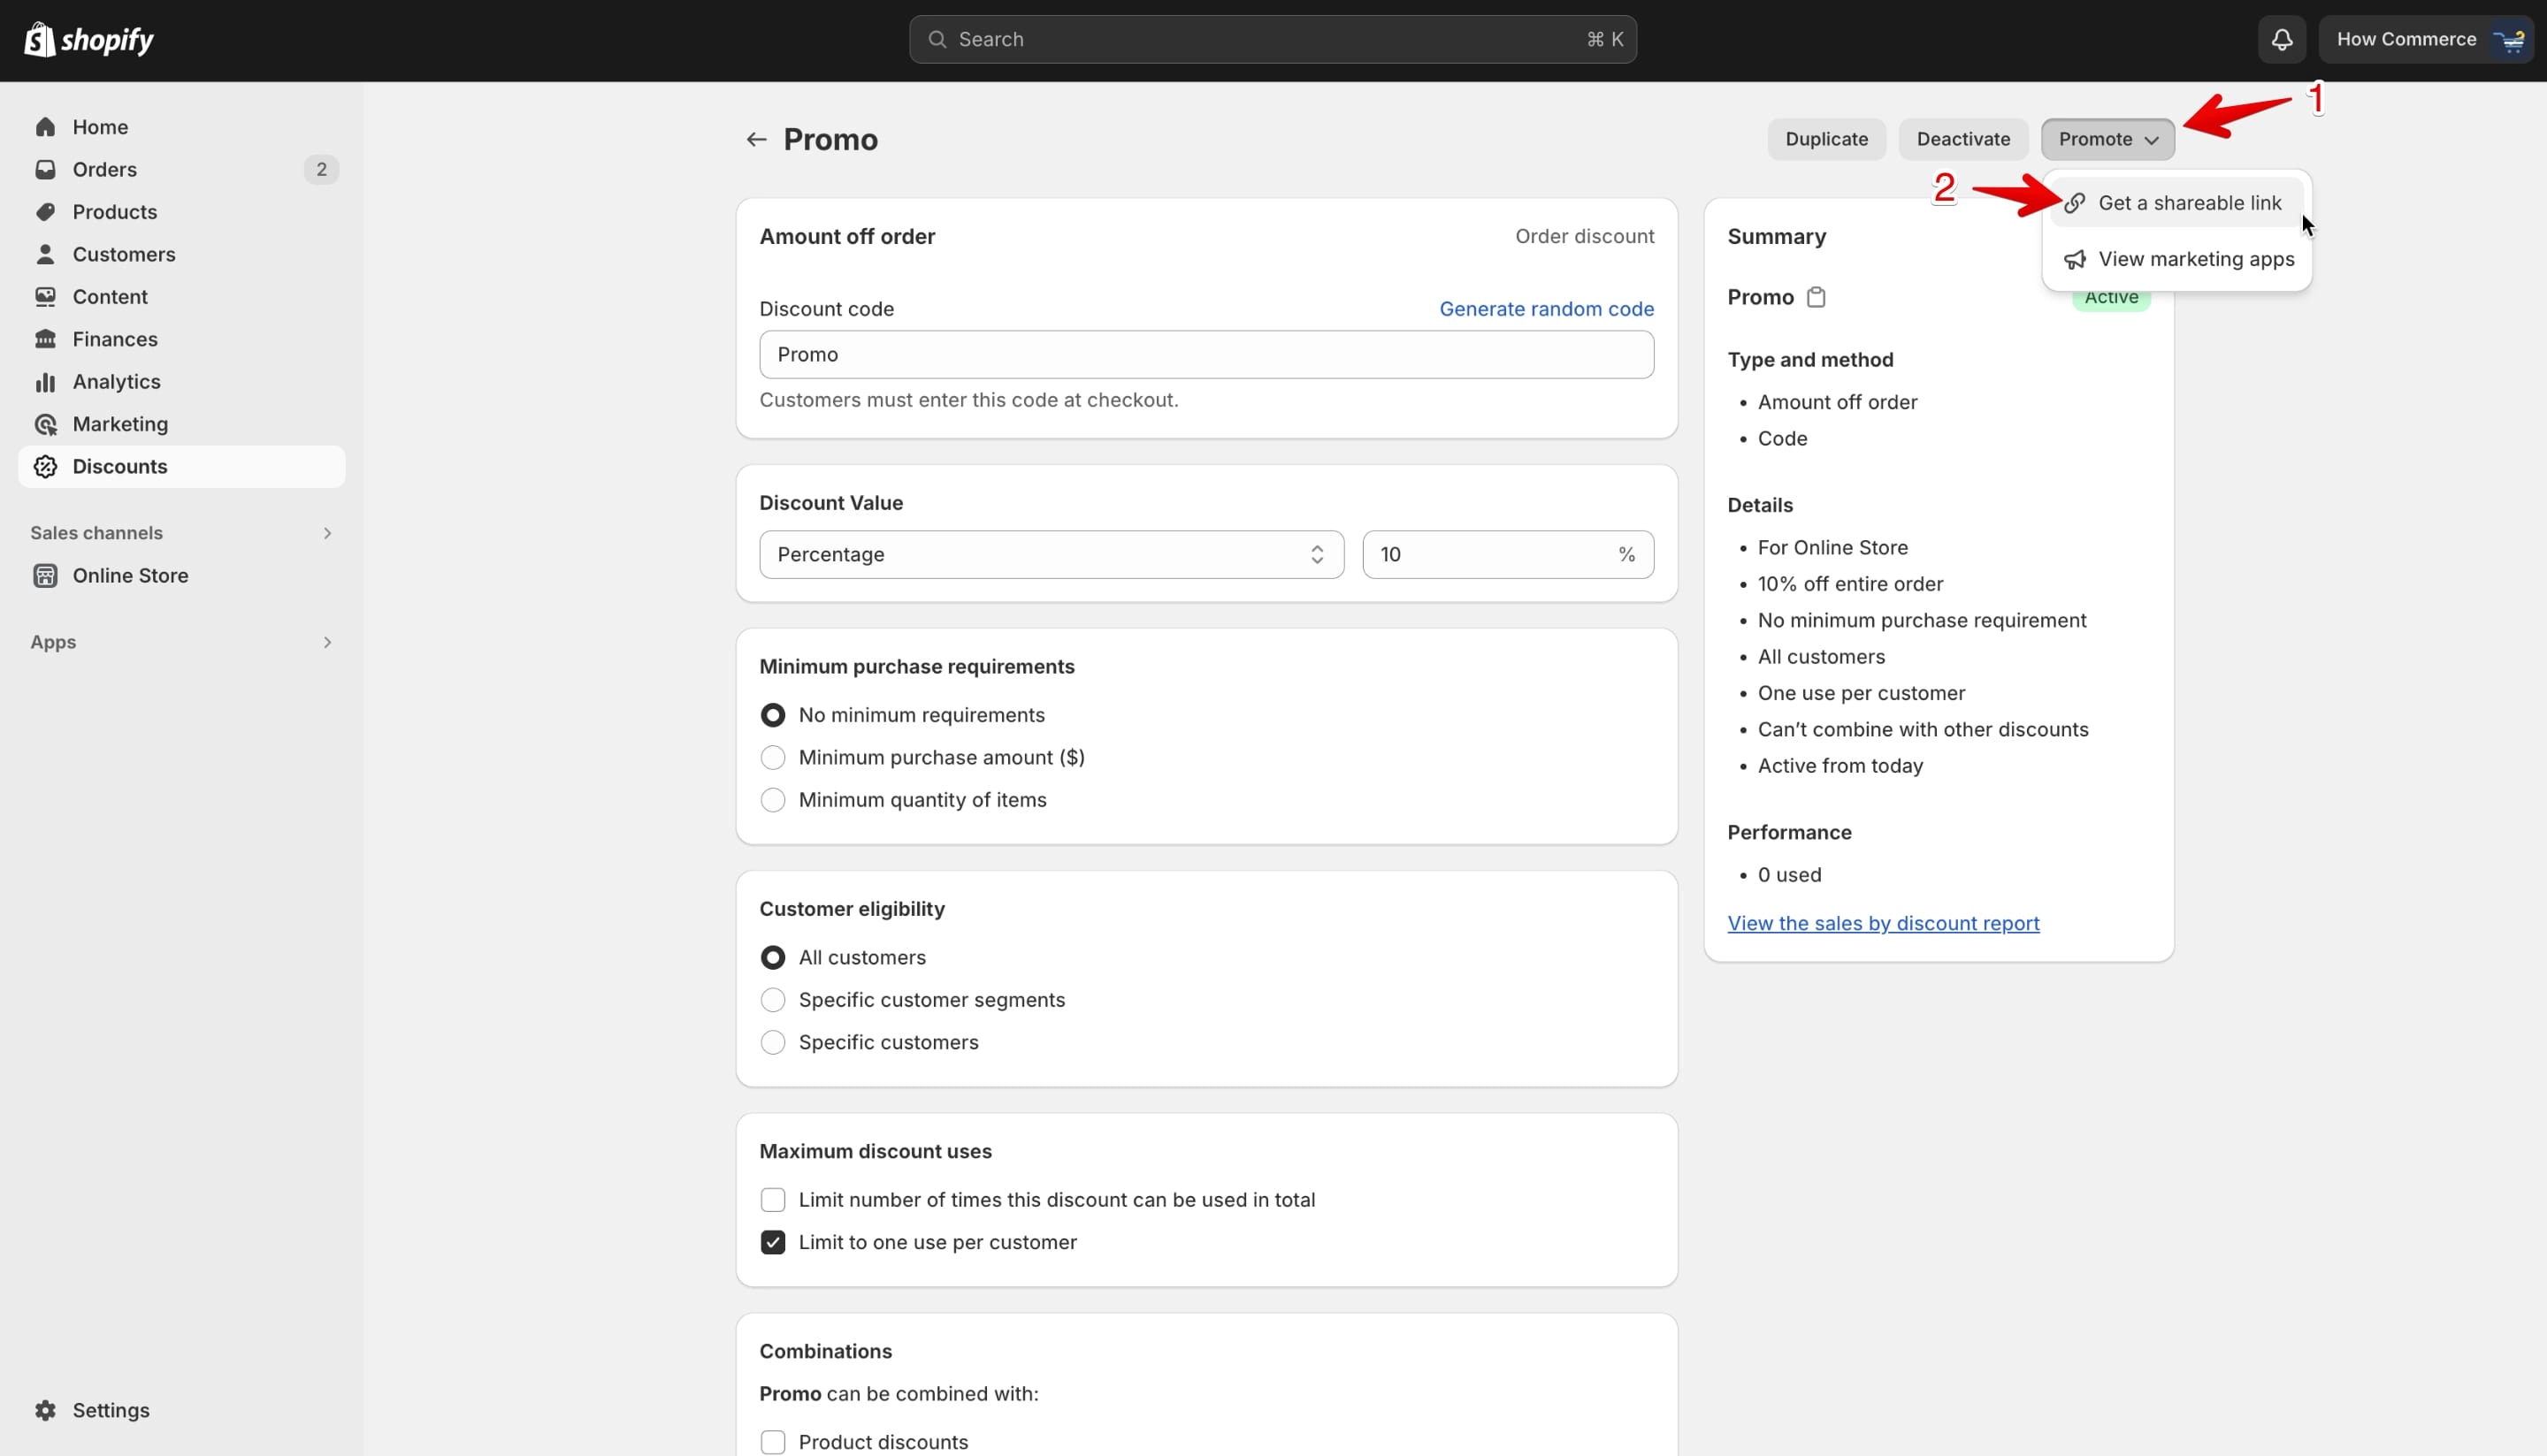Toggle the Promote dropdown button

point(2107,140)
